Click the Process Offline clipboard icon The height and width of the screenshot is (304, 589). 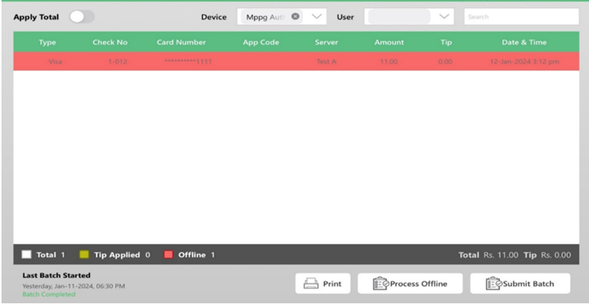(x=381, y=284)
